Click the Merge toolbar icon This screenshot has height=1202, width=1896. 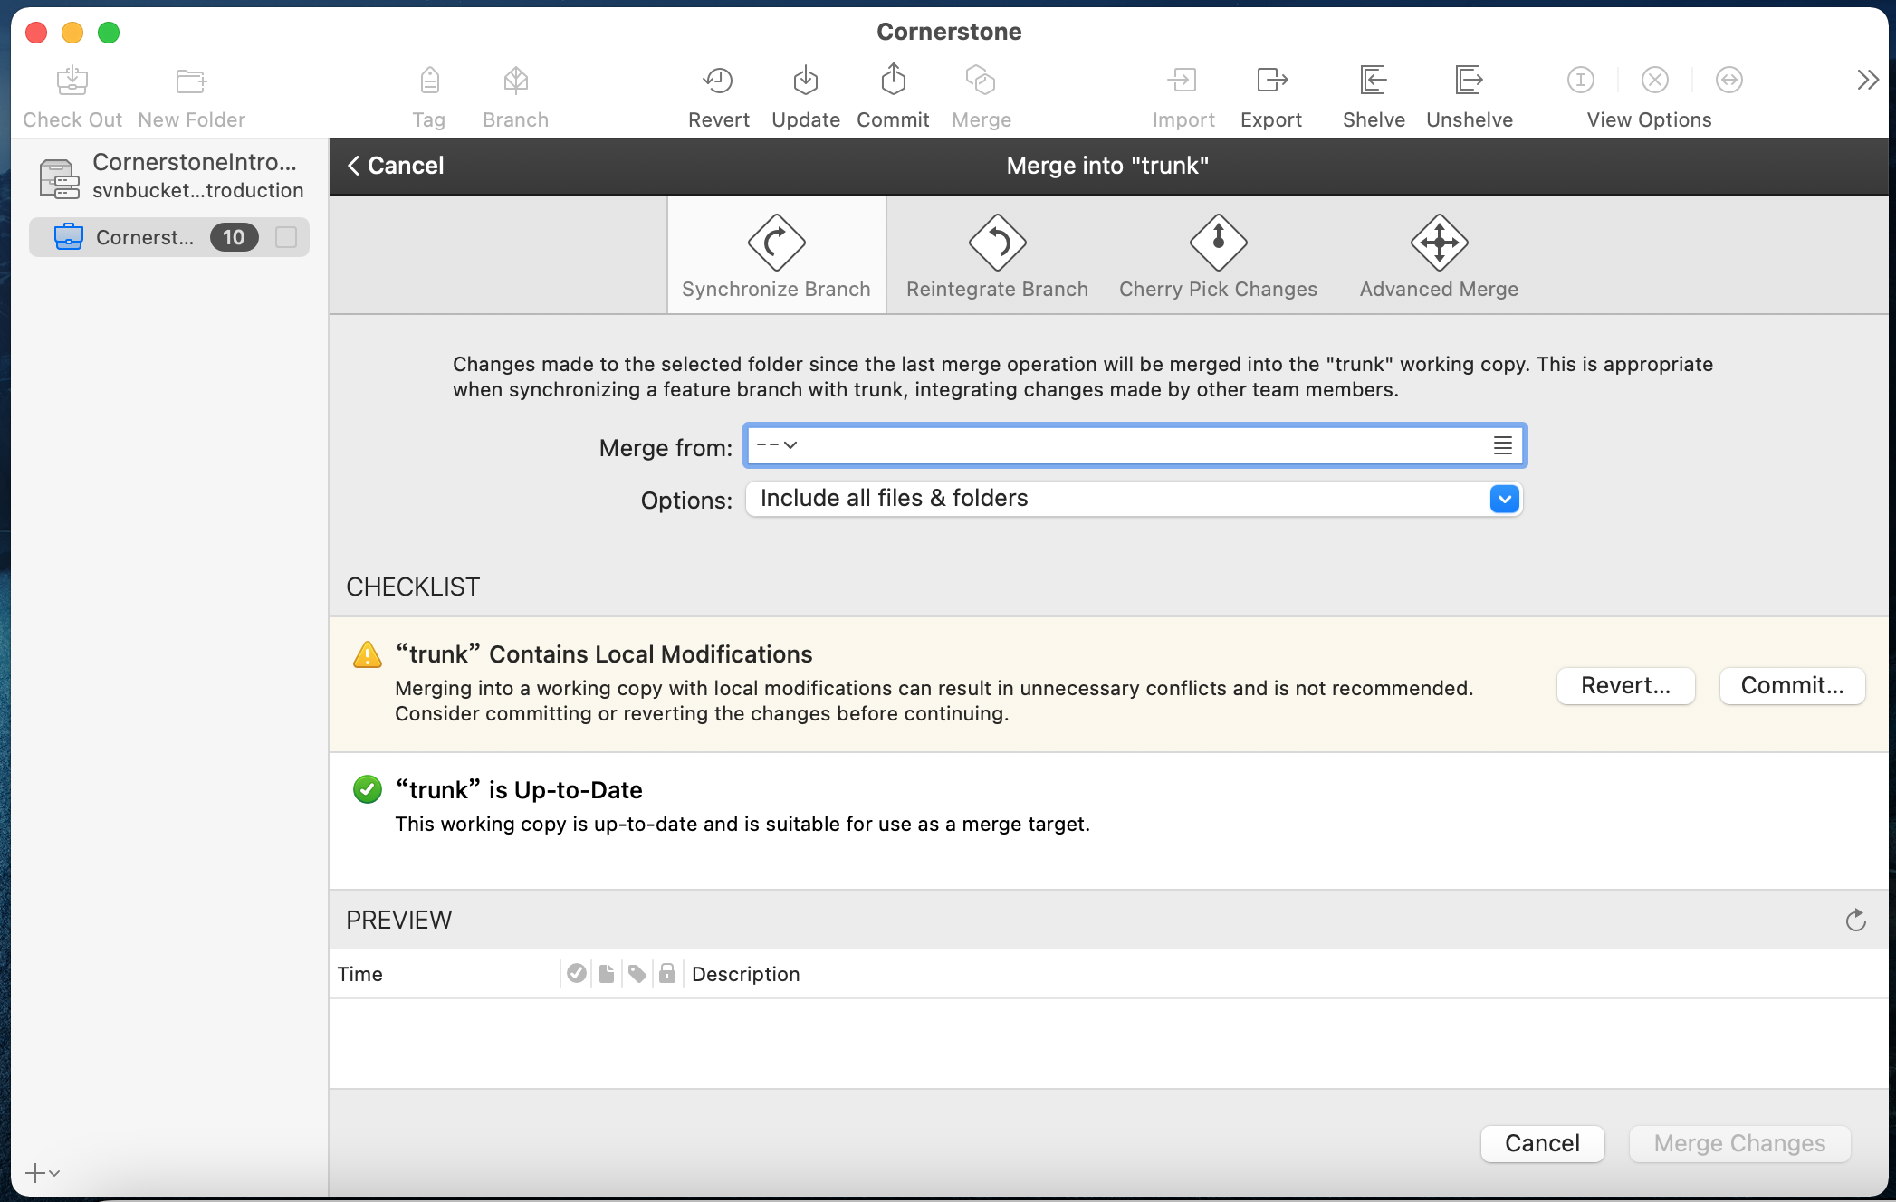tap(981, 81)
